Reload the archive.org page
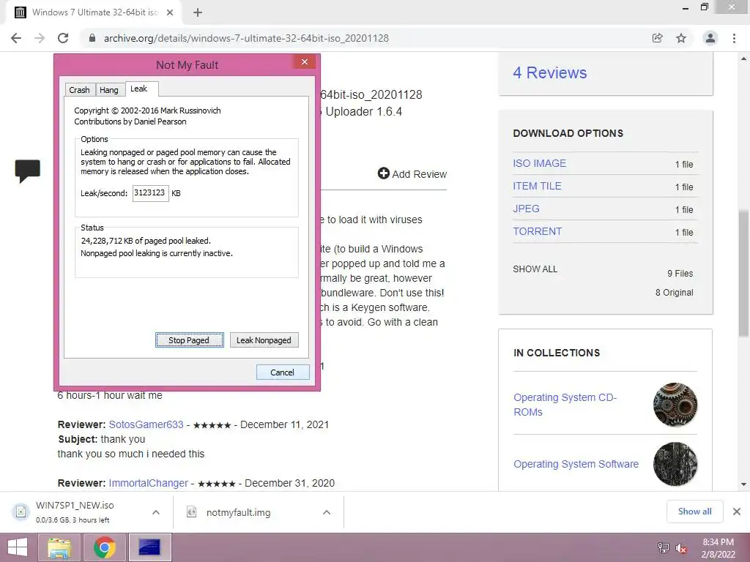The width and height of the screenshot is (750, 562). pyautogui.click(x=63, y=38)
